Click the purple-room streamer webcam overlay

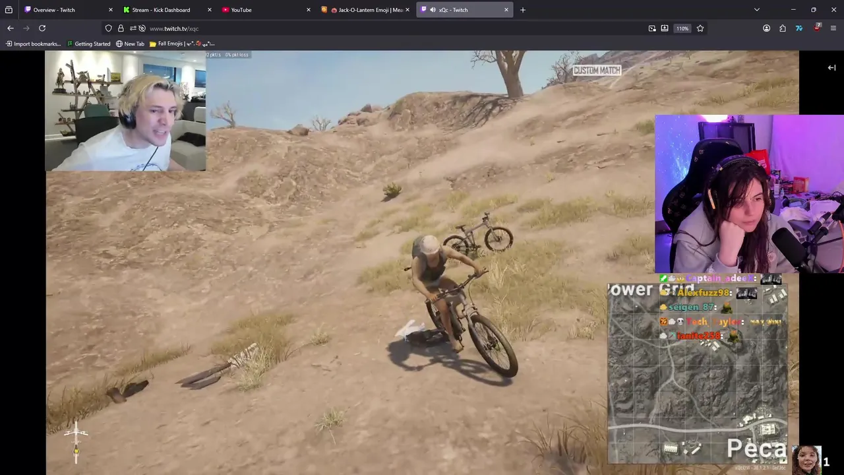pyautogui.click(x=749, y=194)
